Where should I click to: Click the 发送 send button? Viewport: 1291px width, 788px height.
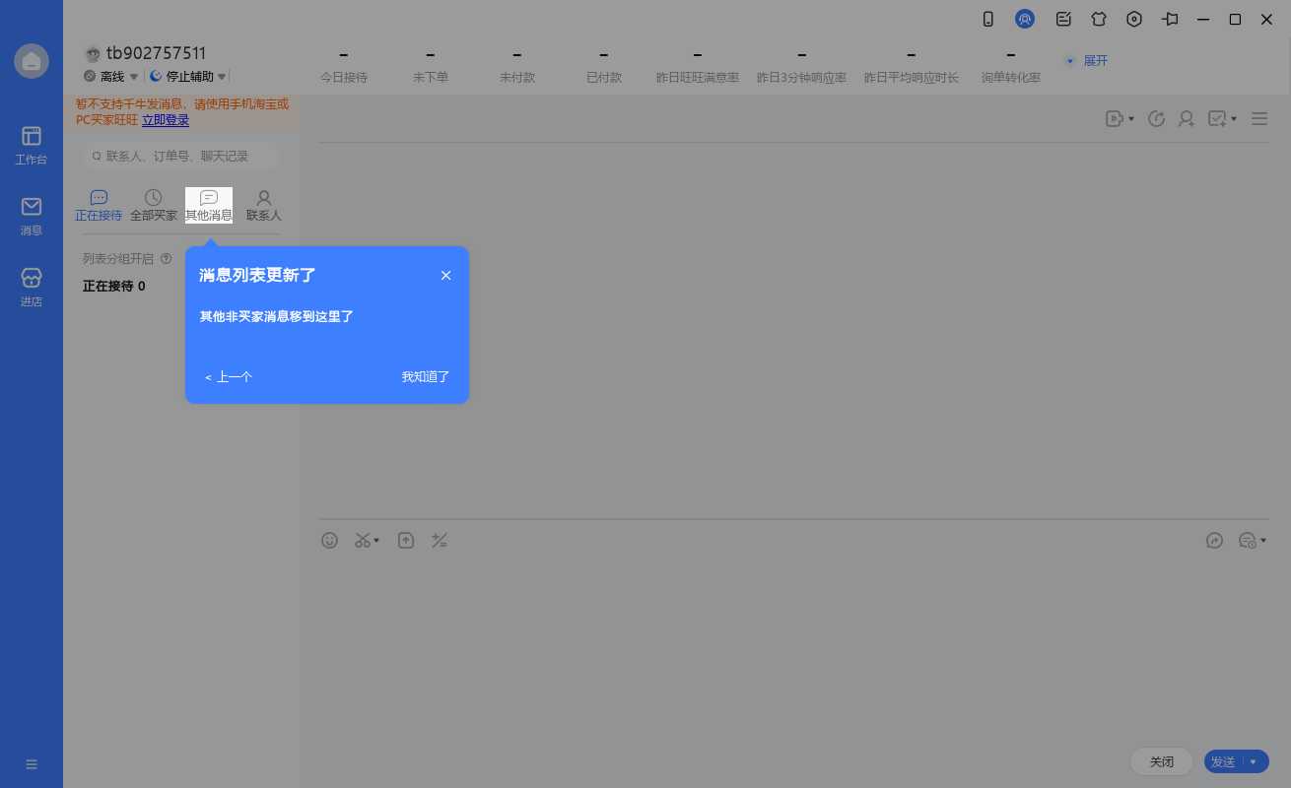pos(1223,761)
